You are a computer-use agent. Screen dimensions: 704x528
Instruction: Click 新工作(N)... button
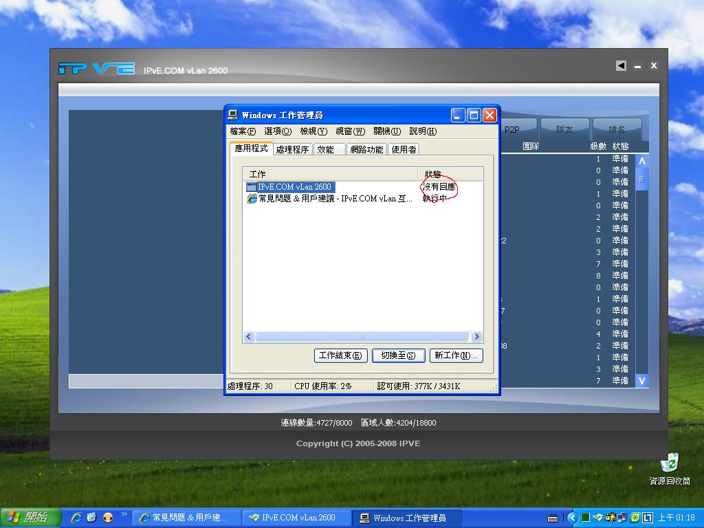pos(456,355)
